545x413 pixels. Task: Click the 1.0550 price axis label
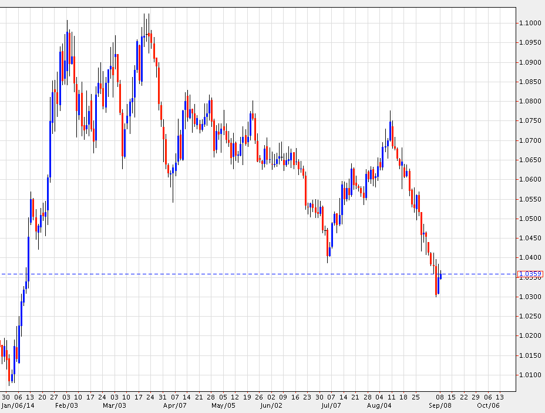(x=530, y=199)
